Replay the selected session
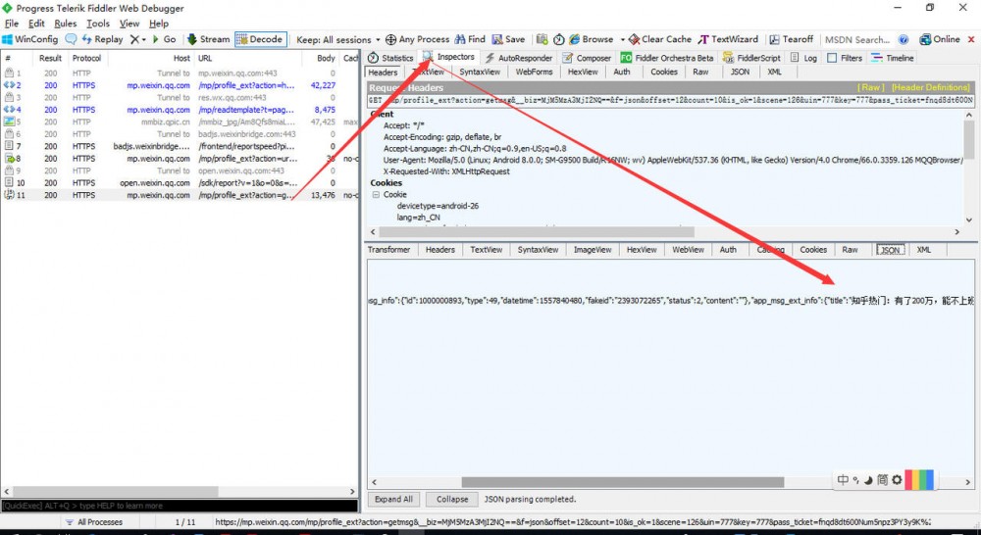Viewport: 981px width, 535px height. [103, 39]
